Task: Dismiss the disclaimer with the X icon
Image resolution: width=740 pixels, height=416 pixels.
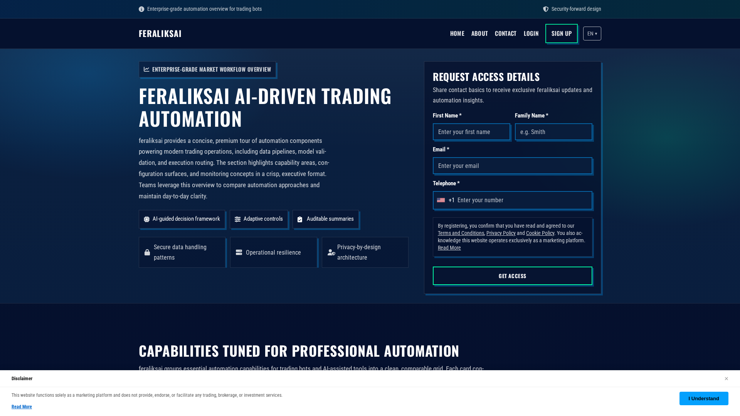Action: (726, 379)
